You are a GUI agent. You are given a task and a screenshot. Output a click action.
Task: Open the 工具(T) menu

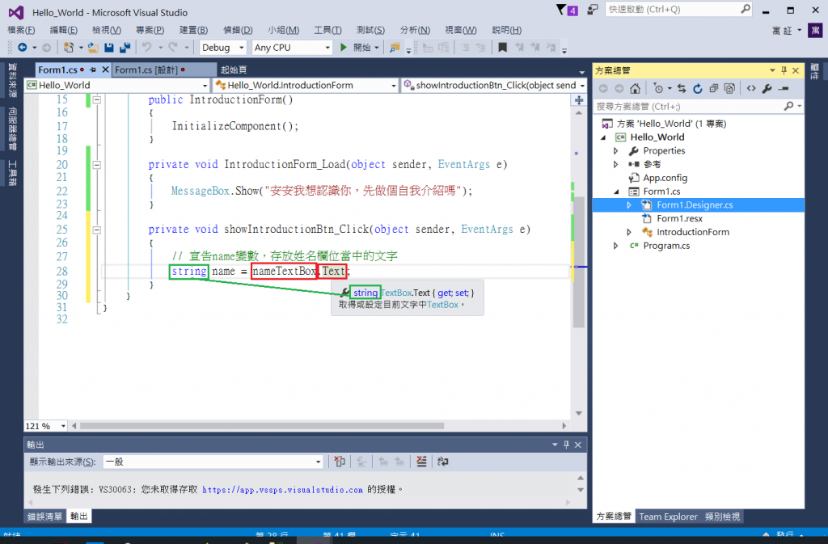[x=327, y=30]
